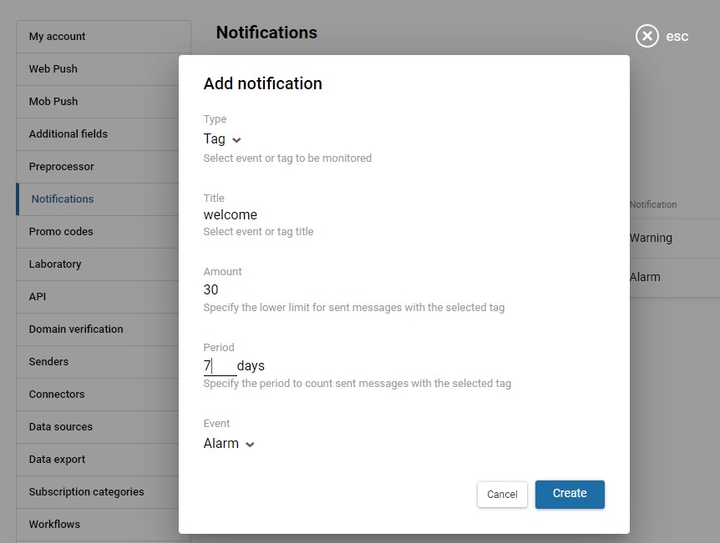Click the Title field containing welcome
Viewport: 720px width, 543px height.
pos(251,214)
